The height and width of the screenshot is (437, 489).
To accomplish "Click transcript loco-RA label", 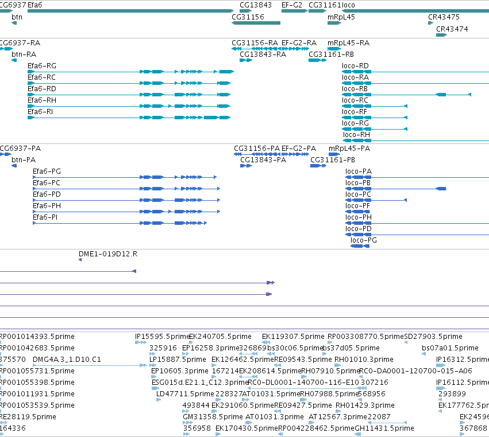I will (355, 77).
